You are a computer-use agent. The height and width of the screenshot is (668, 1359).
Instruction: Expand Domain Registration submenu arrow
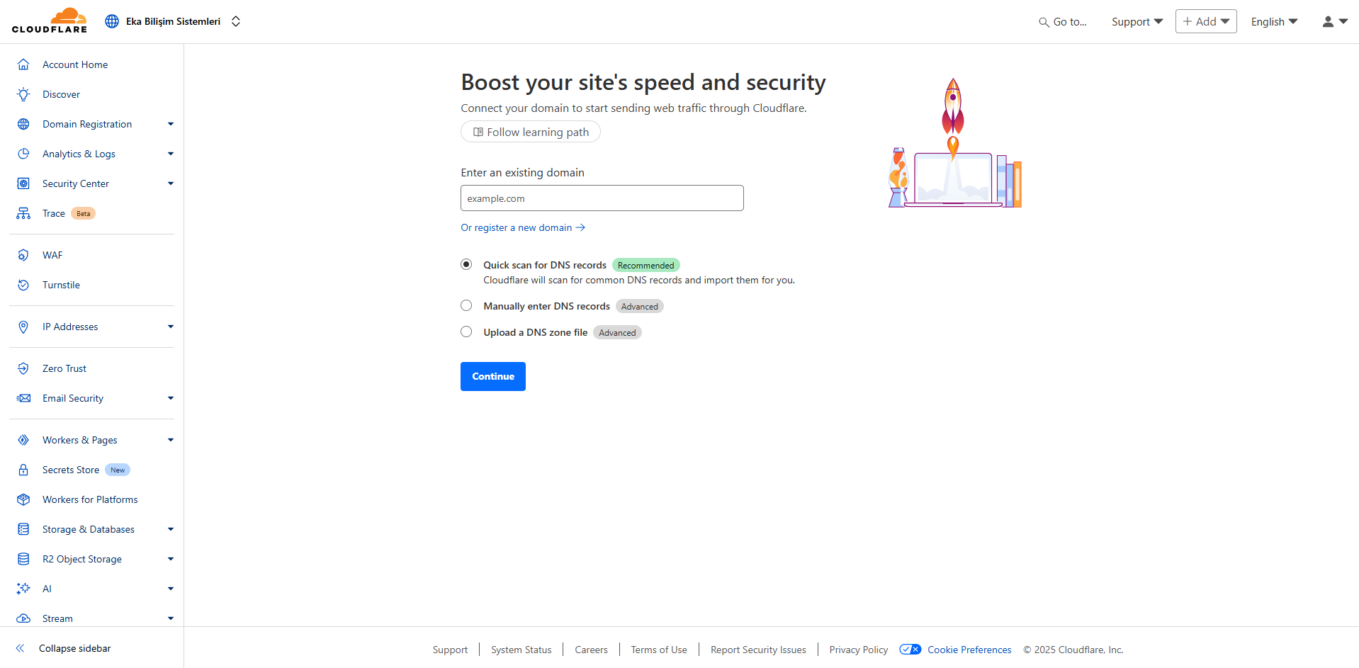tap(171, 124)
